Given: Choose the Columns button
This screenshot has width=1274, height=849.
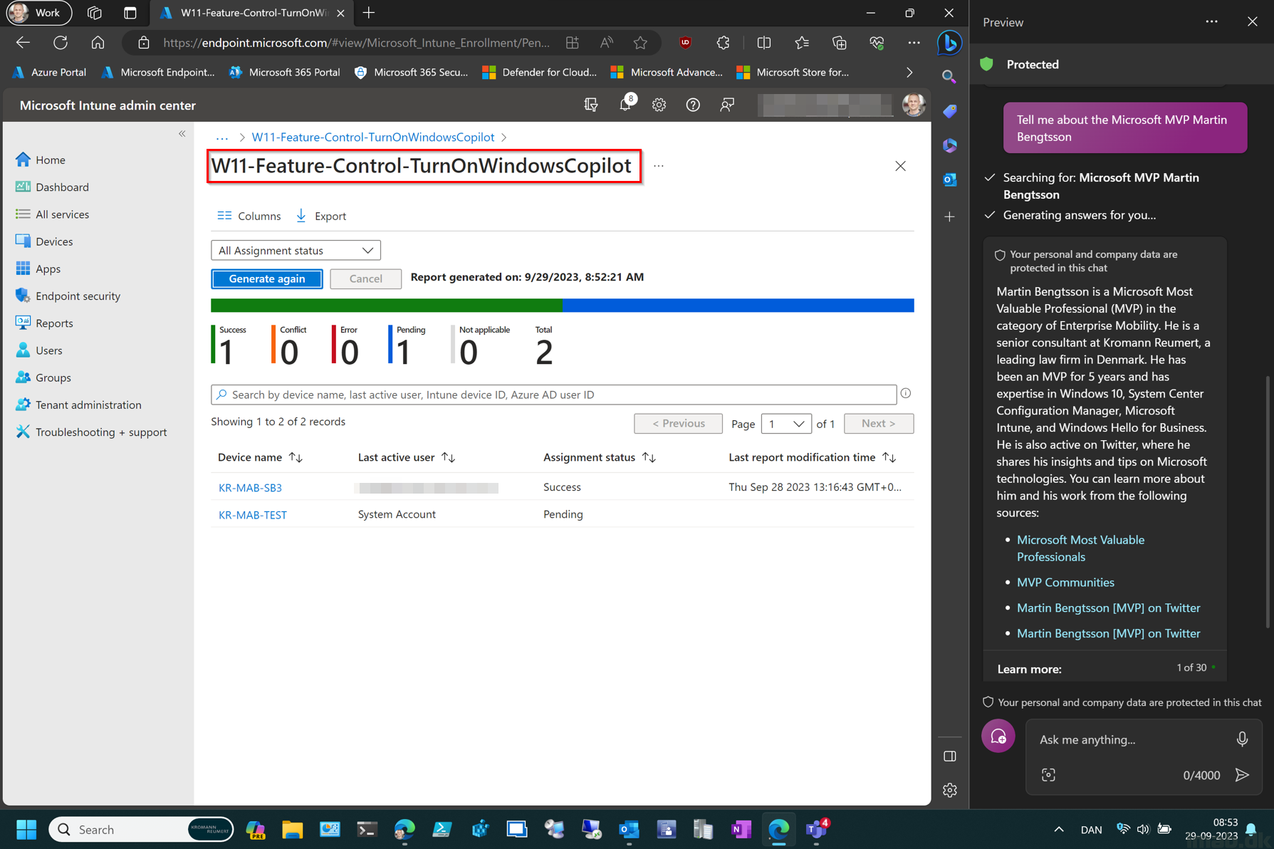Looking at the screenshot, I should (249, 216).
